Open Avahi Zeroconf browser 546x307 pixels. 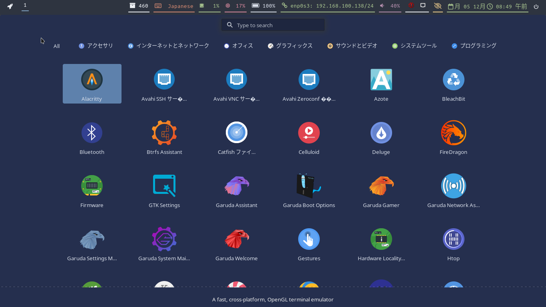pyautogui.click(x=309, y=84)
